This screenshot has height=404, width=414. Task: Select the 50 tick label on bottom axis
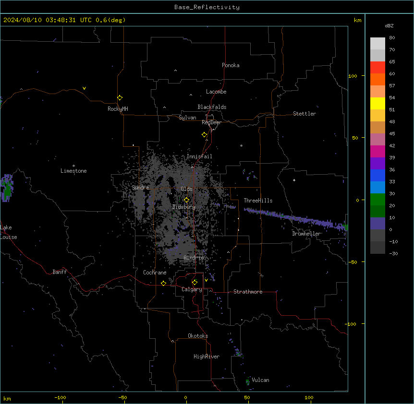(247, 397)
